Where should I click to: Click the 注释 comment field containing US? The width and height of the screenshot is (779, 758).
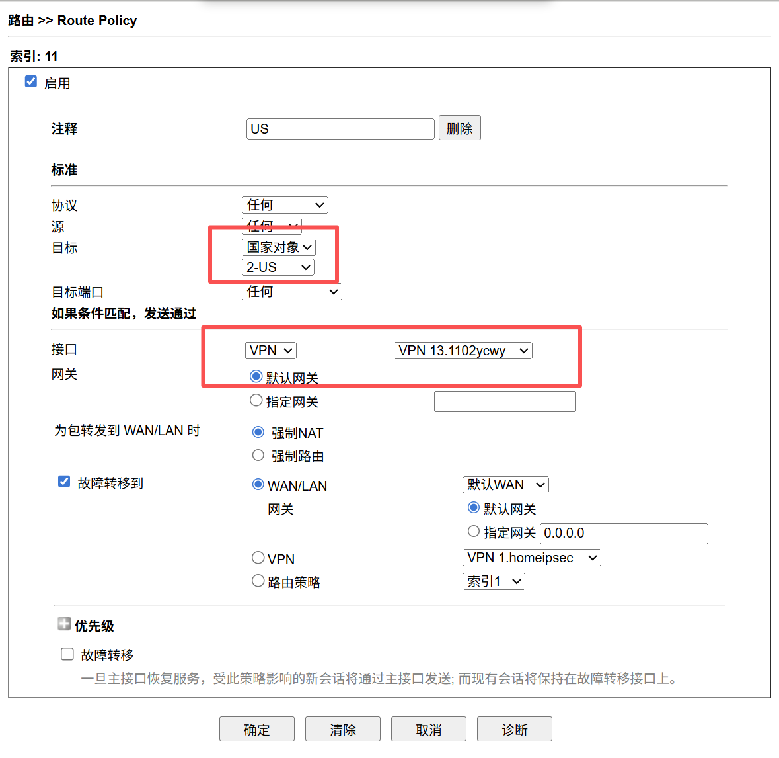tap(340, 129)
